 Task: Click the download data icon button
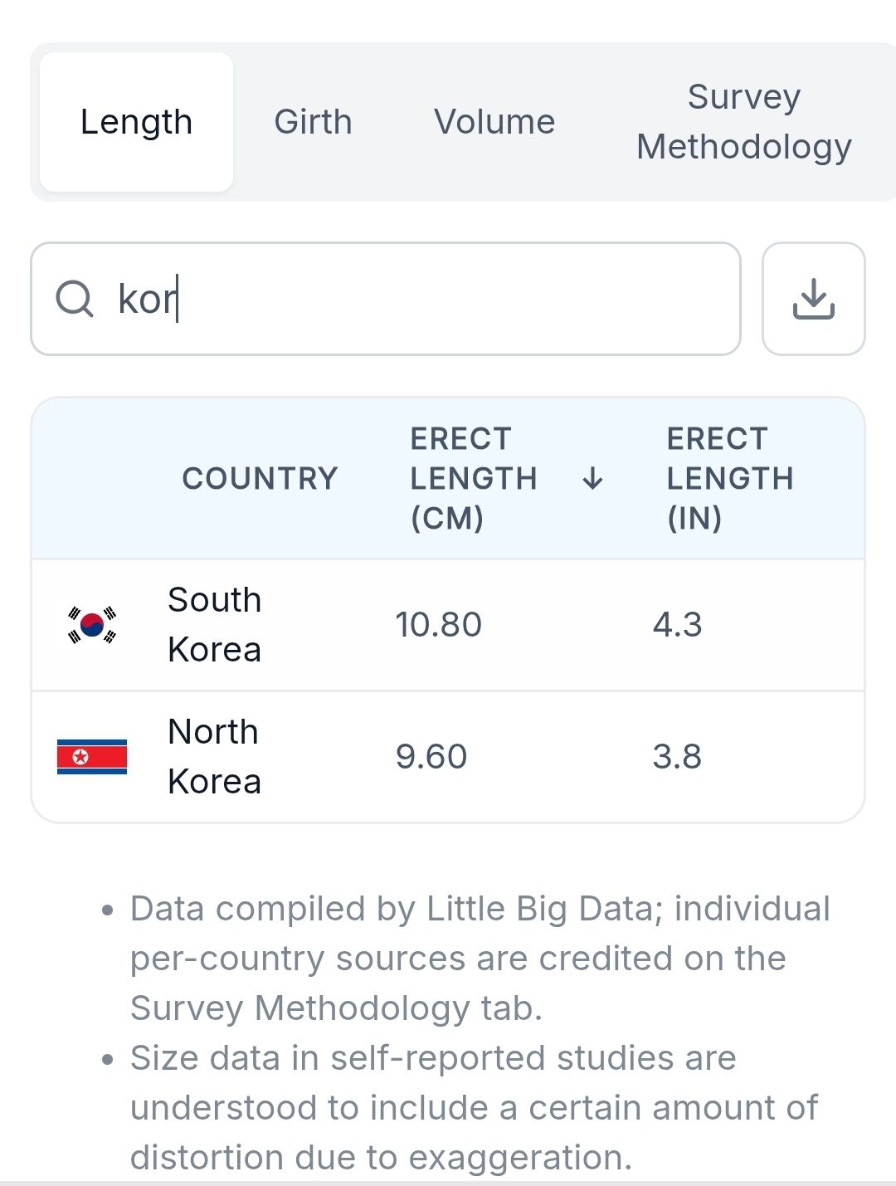(813, 299)
